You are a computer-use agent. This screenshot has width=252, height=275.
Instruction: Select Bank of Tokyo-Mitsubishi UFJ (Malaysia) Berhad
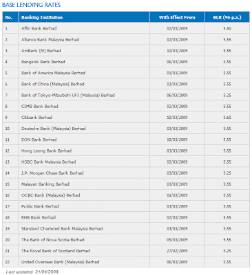68,95
